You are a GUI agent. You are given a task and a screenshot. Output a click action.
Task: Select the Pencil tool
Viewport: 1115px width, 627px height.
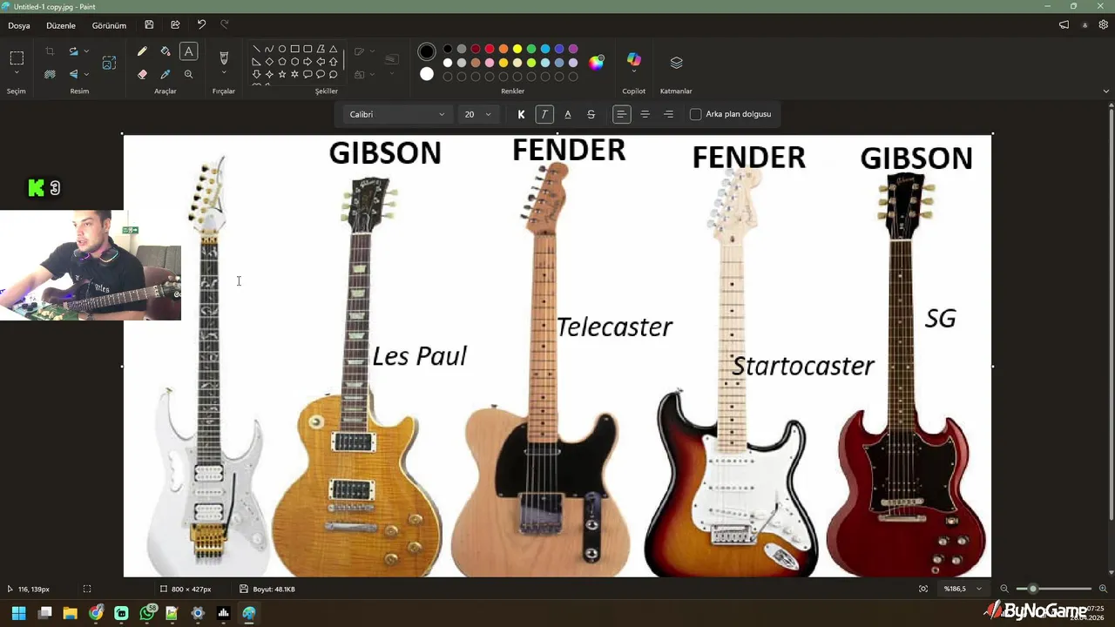coord(142,51)
